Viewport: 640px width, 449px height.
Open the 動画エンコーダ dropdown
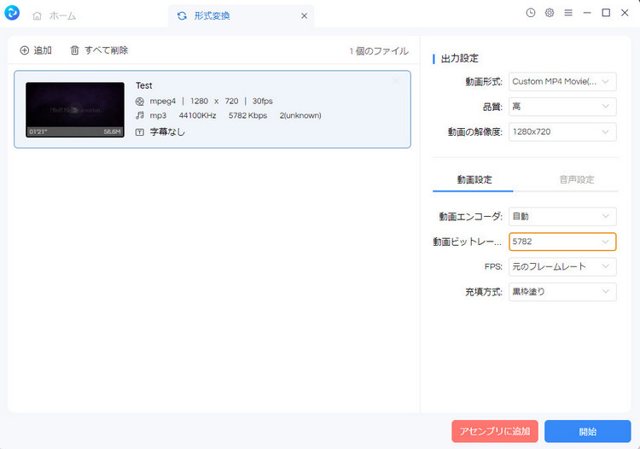[x=562, y=217]
